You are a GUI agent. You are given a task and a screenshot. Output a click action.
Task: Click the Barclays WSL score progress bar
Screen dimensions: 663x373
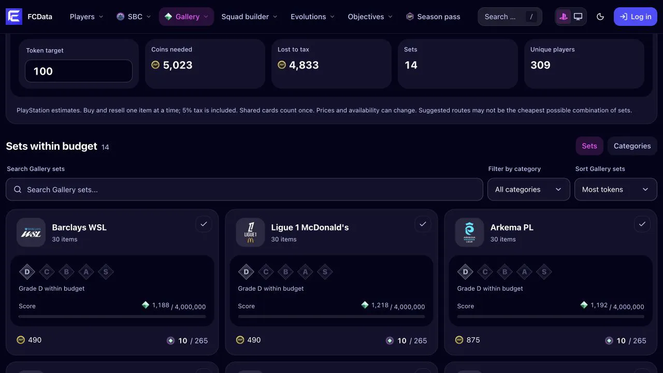pos(112,317)
